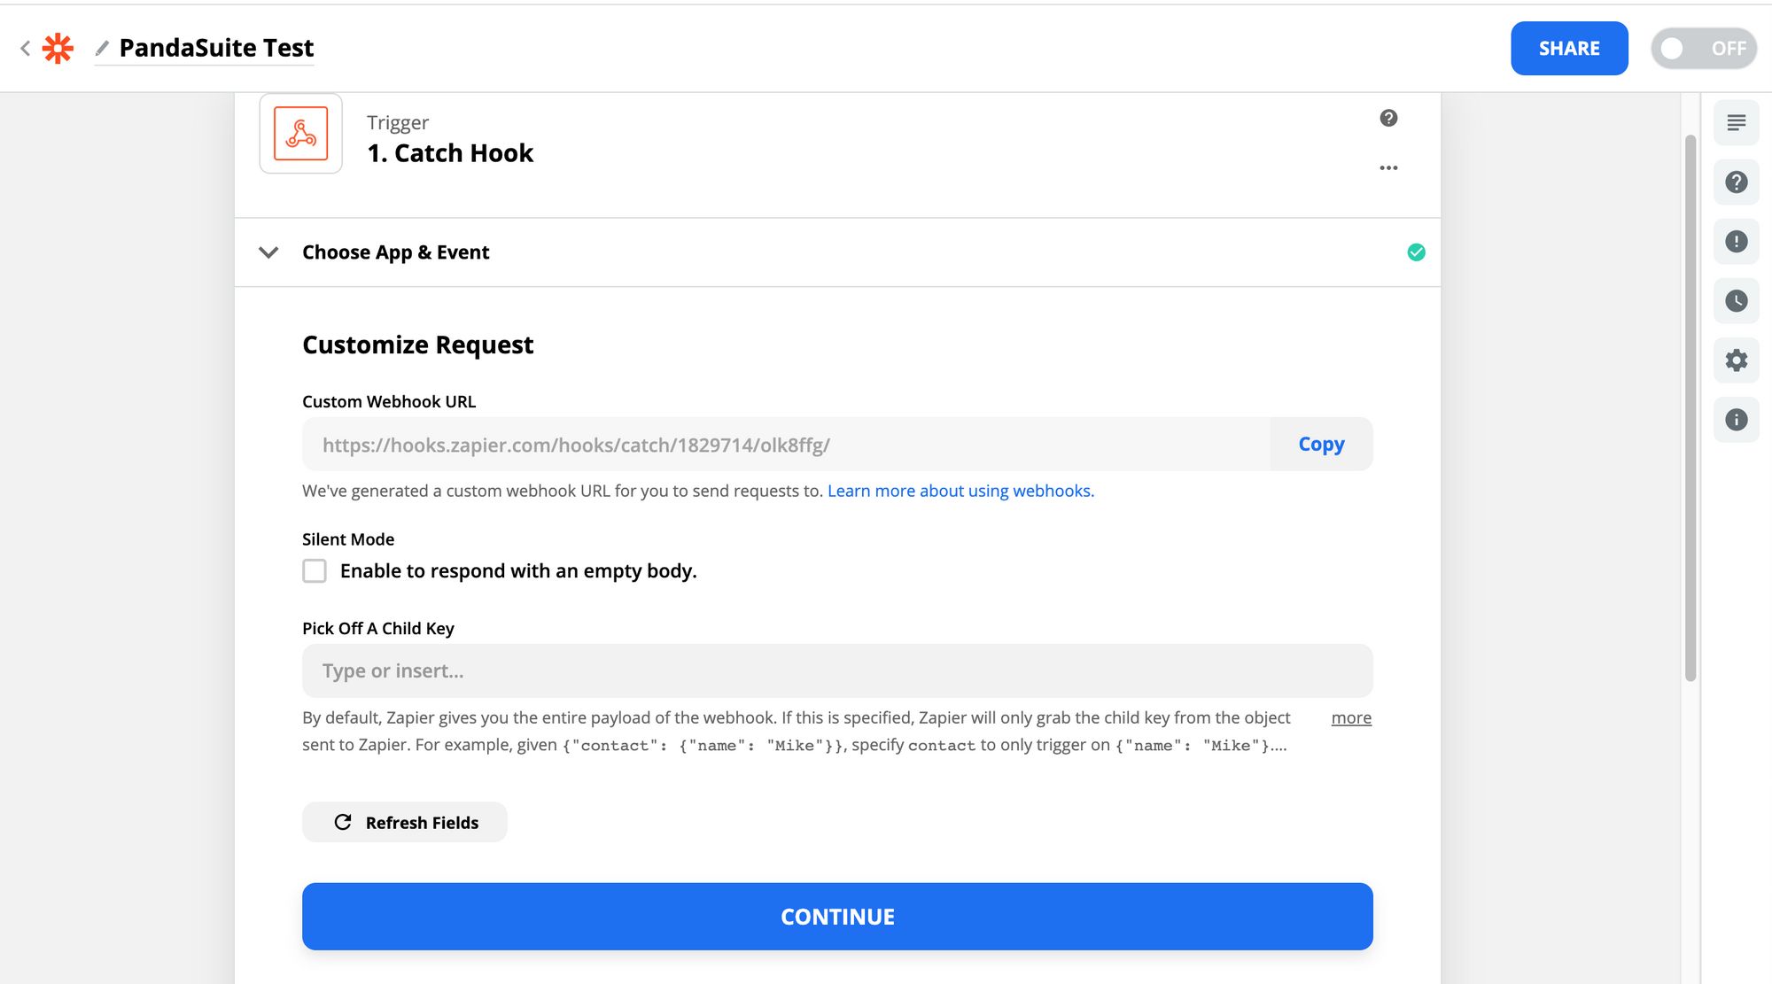Click the Webhooks by Zapier trigger icon
This screenshot has width=1772, height=984.
pyautogui.click(x=300, y=134)
